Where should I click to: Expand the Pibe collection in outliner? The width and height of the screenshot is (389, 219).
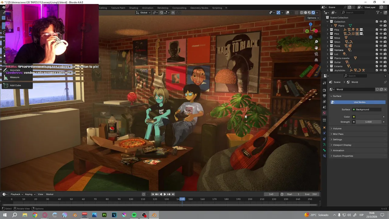click(328, 34)
